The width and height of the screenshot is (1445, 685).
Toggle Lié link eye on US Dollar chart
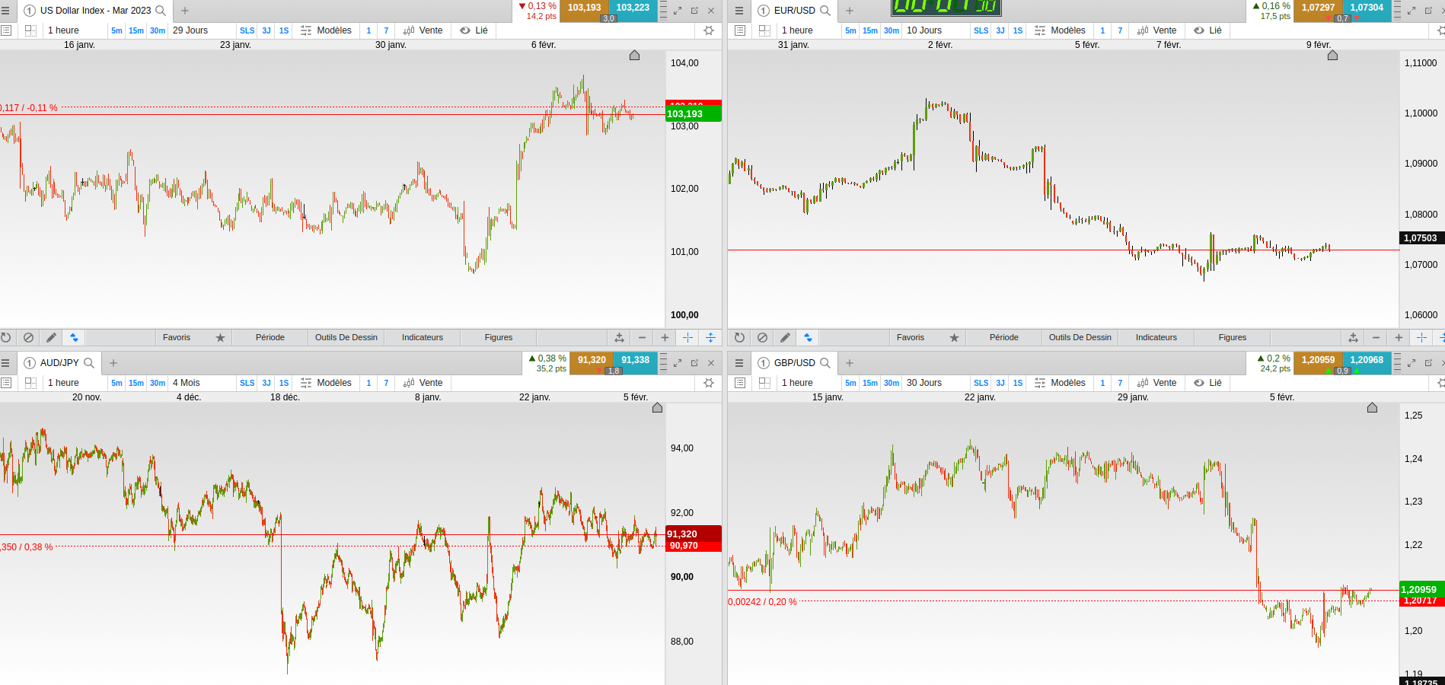[x=474, y=30]
